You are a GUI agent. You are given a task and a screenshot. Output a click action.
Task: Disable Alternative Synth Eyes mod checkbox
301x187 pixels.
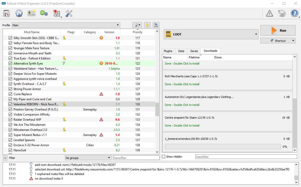click(x=10, y=63)
